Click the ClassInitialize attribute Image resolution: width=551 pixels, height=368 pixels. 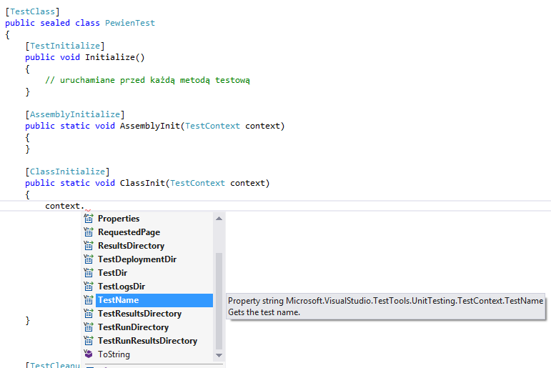pos(67,171)
